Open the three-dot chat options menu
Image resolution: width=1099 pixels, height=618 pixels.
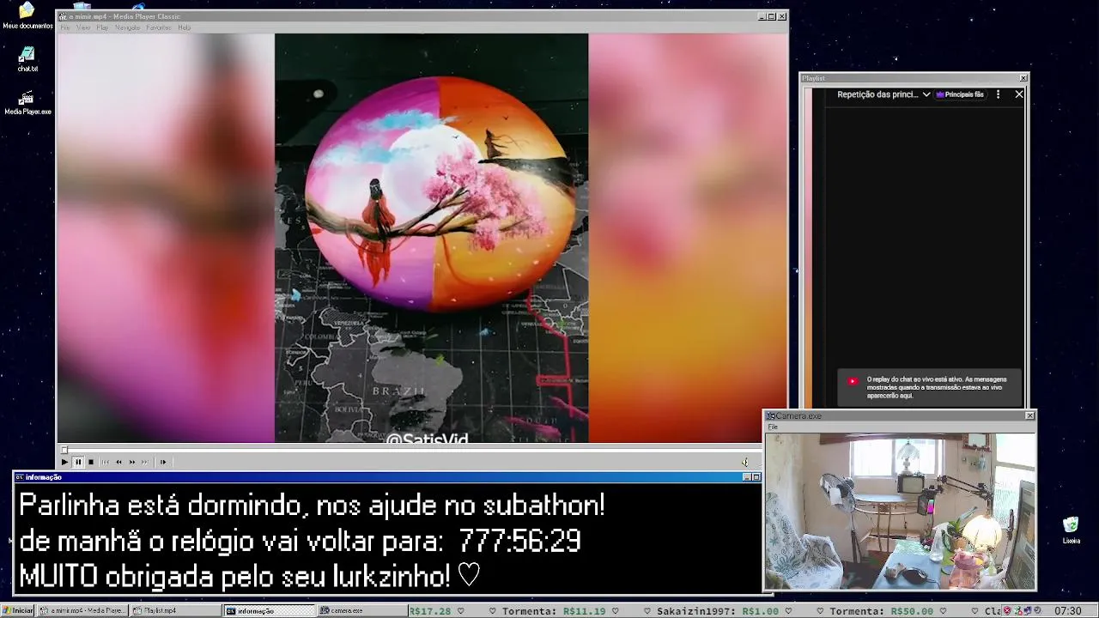998,94
